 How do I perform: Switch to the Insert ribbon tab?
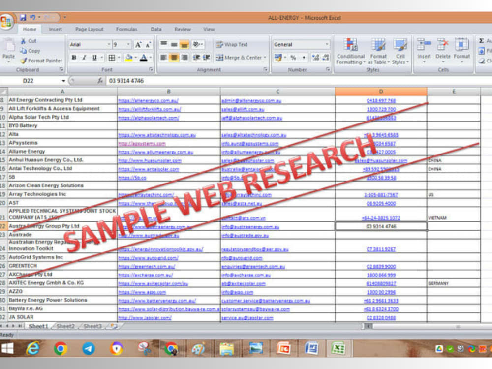55,29
